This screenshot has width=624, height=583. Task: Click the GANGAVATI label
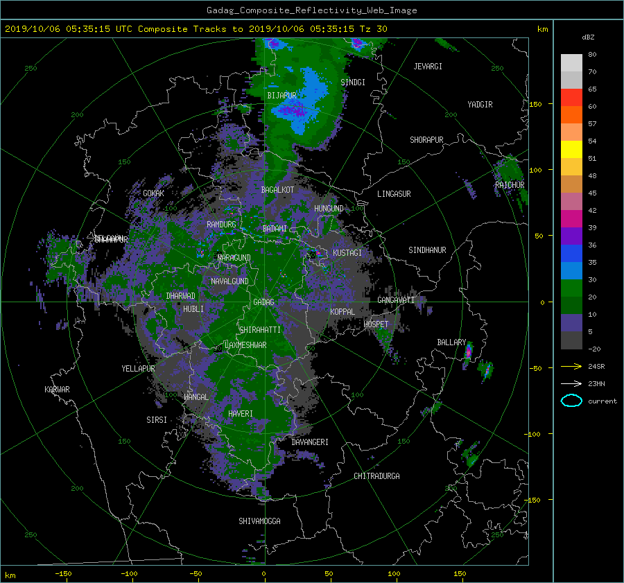click(x=396, y=300)
